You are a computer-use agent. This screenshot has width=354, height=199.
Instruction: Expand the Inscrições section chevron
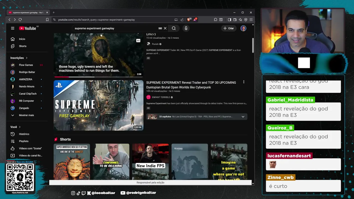(x=27, y=58)
